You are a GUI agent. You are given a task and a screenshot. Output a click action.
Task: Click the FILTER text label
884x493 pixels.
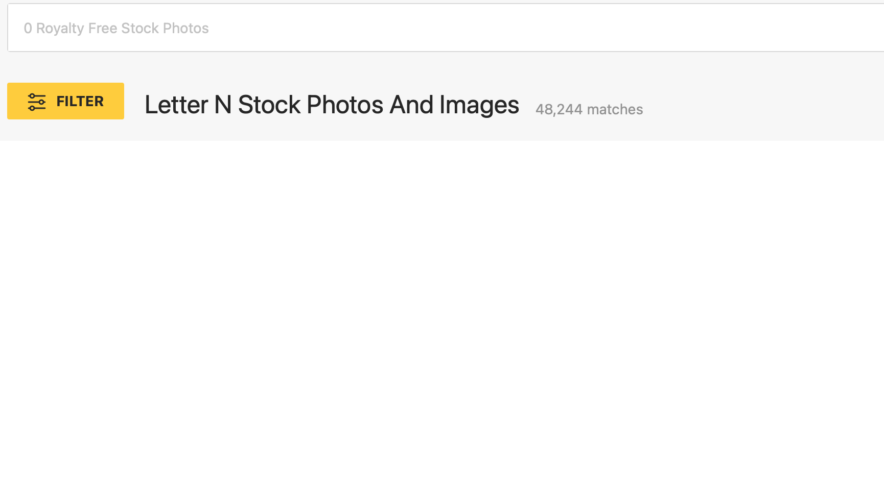tap(80, 102)
